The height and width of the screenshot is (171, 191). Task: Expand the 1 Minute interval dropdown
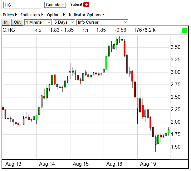click(x=38, y=22)
